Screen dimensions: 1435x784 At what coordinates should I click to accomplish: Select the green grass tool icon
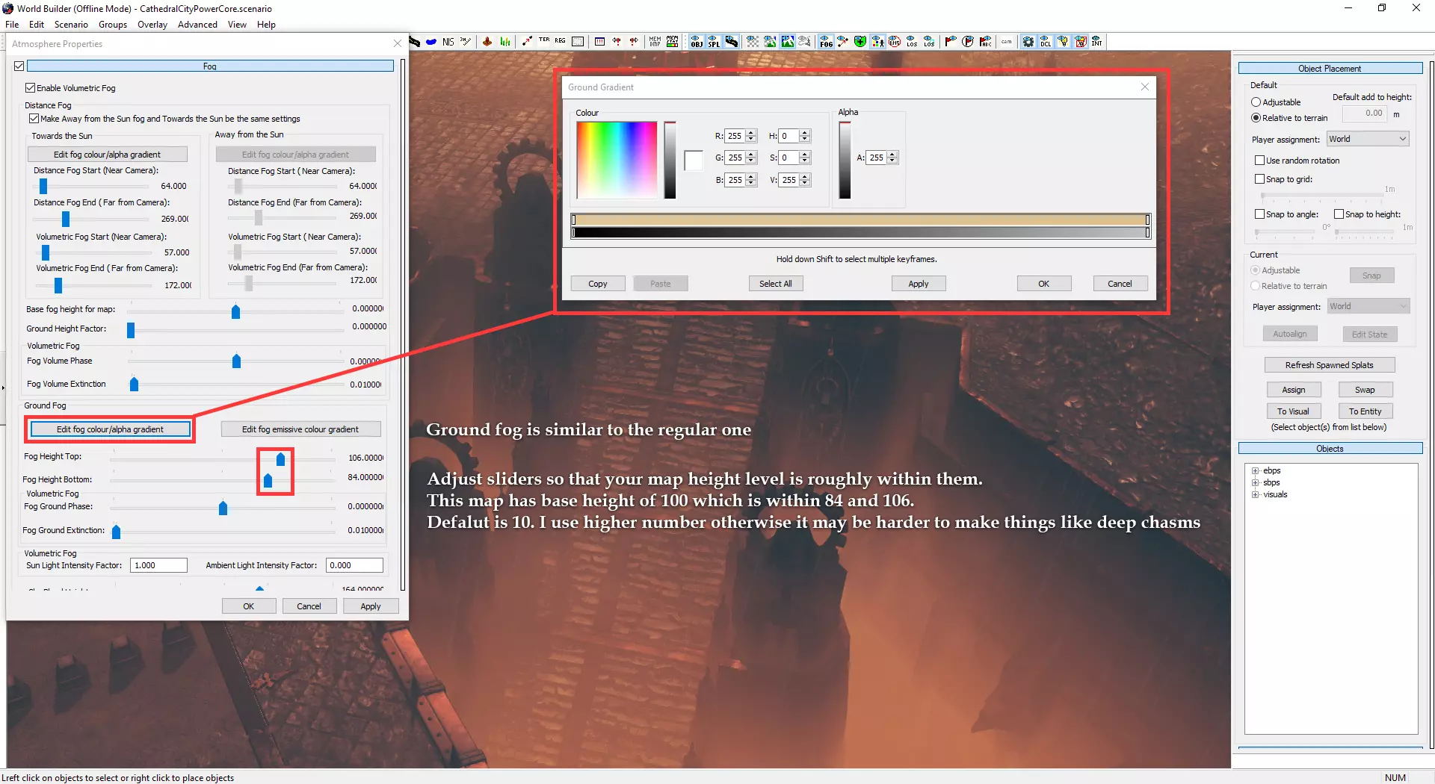click(x=505, y=42)
